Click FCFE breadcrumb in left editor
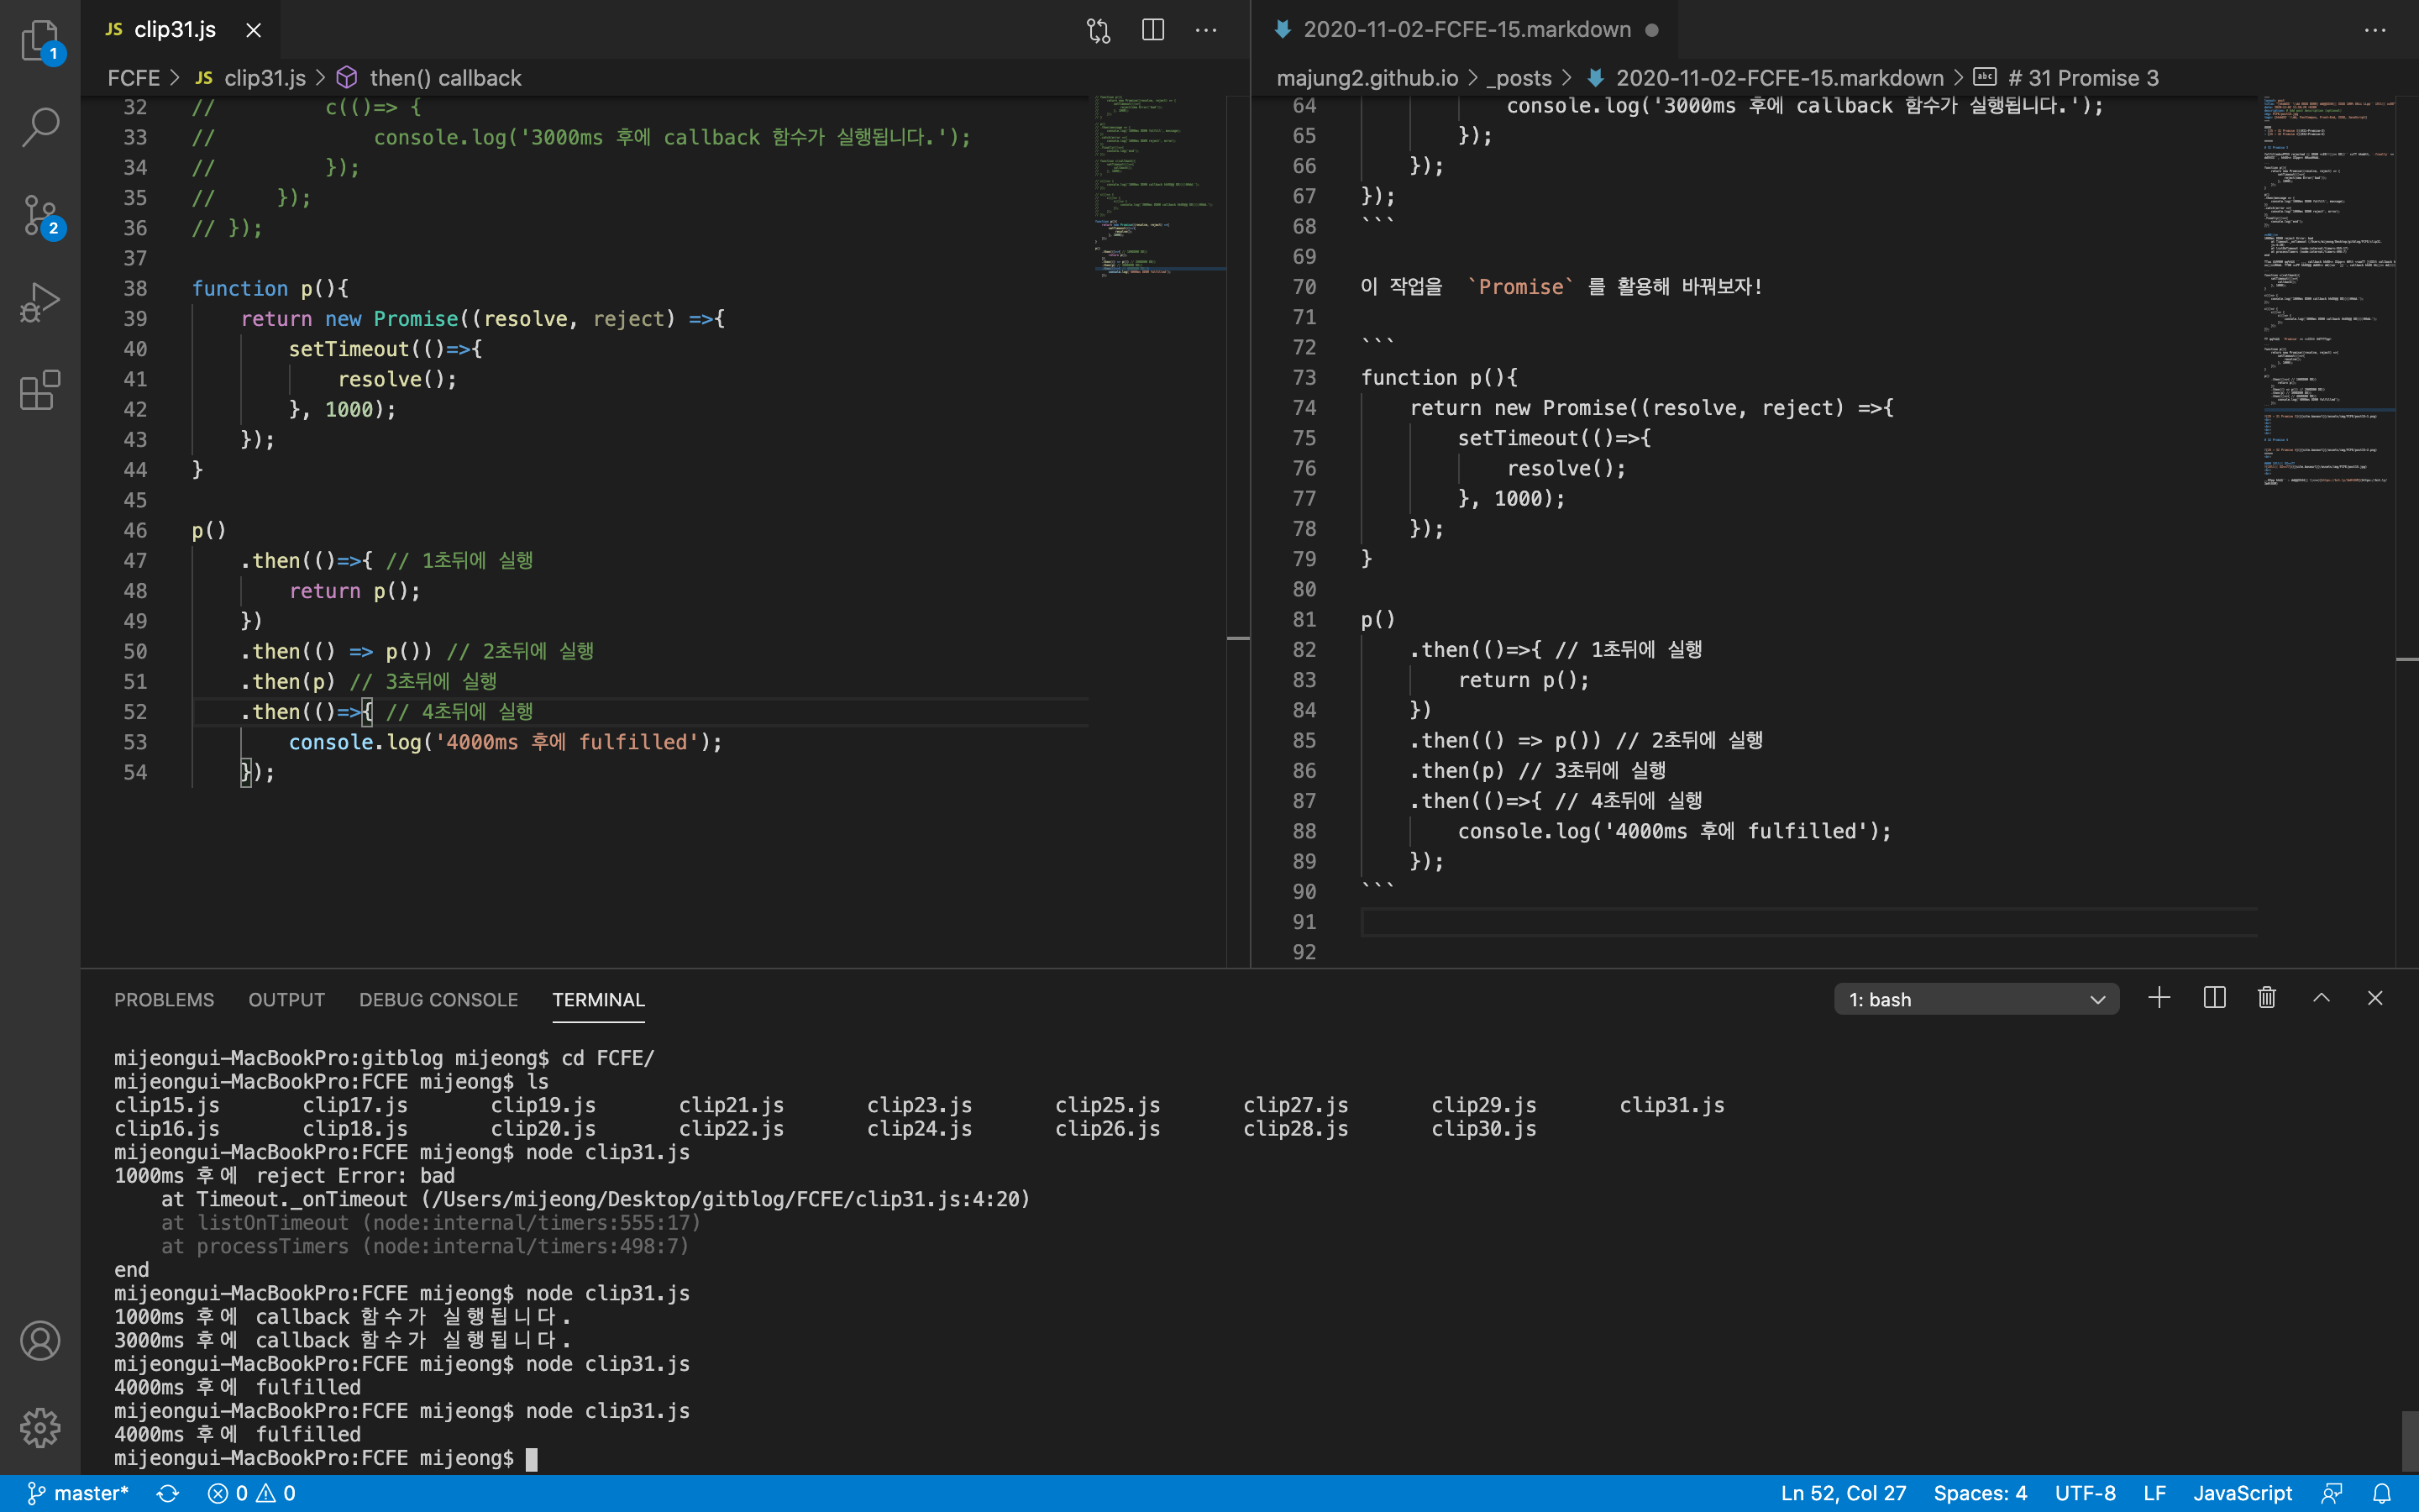 coord(134,78)
